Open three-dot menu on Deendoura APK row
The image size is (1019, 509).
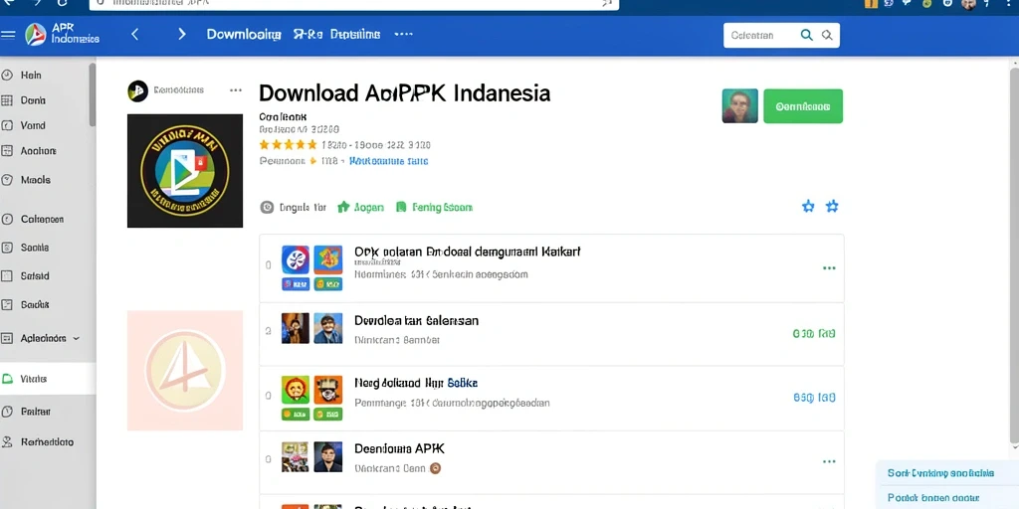tap(829, 461)
